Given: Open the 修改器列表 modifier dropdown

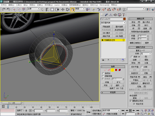Looking at the screenshot, I should point(113,23).
